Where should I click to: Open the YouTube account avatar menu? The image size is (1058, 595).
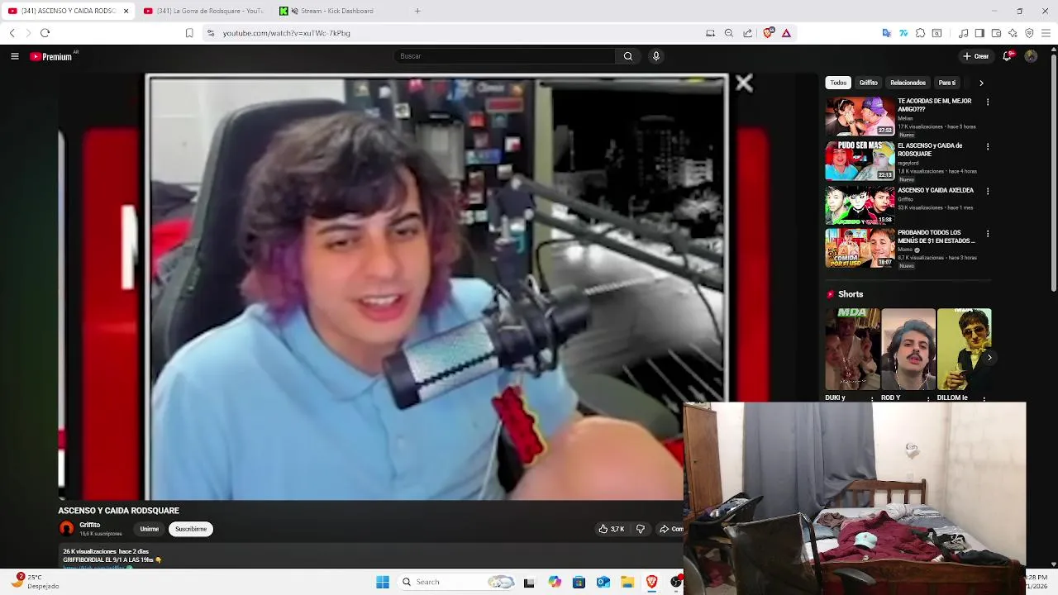(x=1031, y=56)
